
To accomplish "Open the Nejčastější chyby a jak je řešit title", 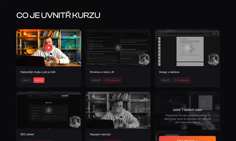I will click(x=38, y=72).
